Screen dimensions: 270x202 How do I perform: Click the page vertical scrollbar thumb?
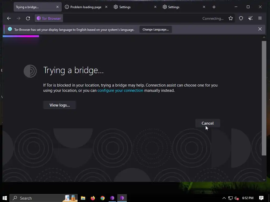(x=264, y=98)
